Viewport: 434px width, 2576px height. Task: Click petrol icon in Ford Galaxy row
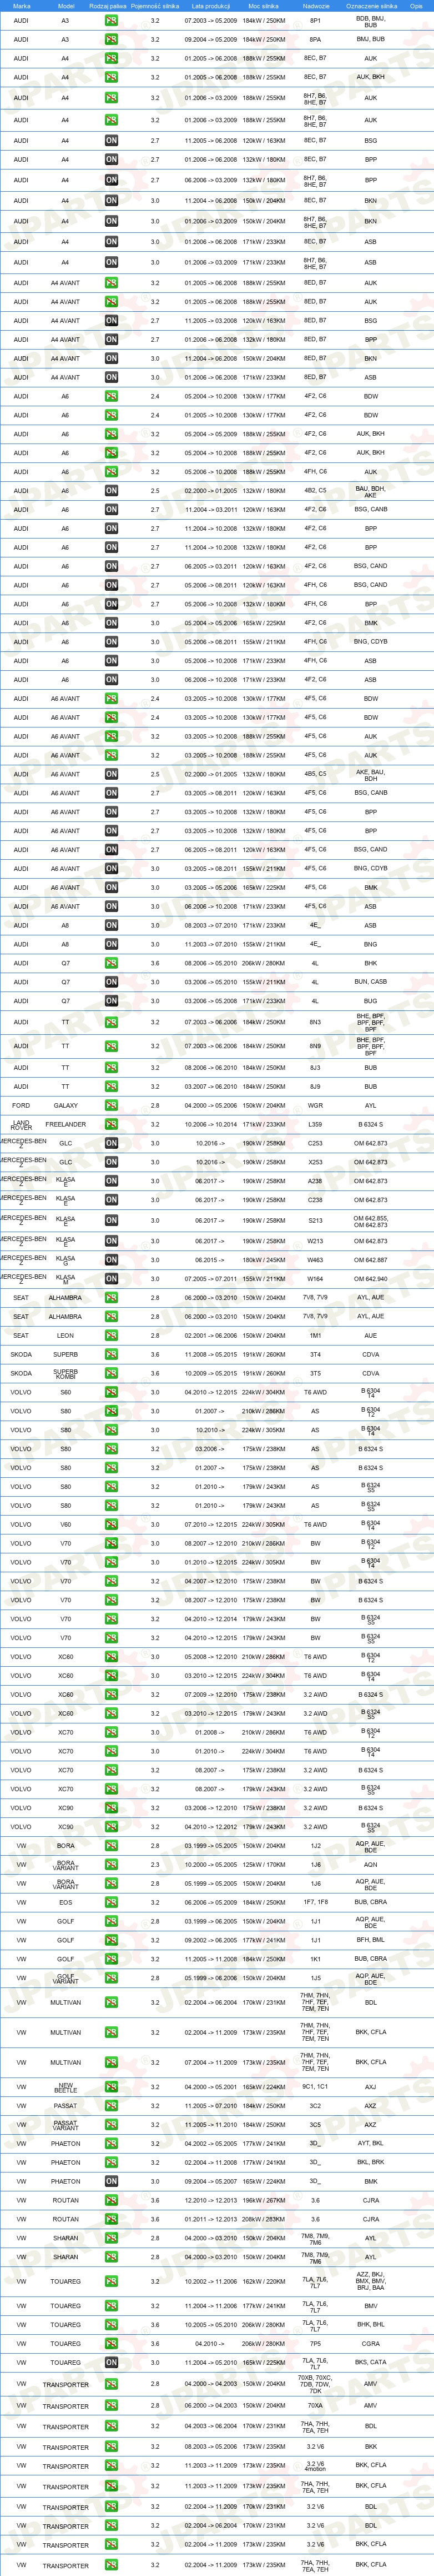coord(111,1106)
